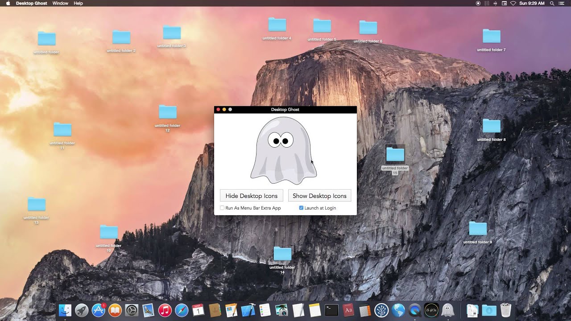Open Finder from the Dock
Screen dimensions: 571x321
tap(65, 310)
